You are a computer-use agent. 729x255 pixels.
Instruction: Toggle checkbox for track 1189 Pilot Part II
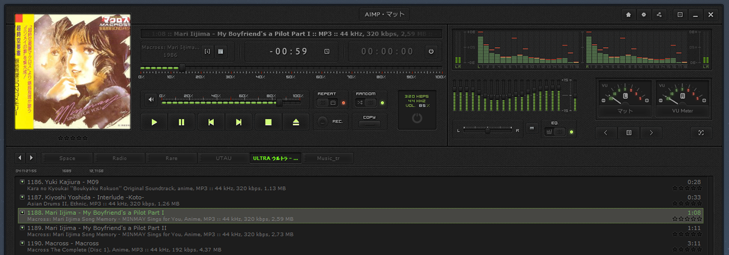(x=22, y=229)
